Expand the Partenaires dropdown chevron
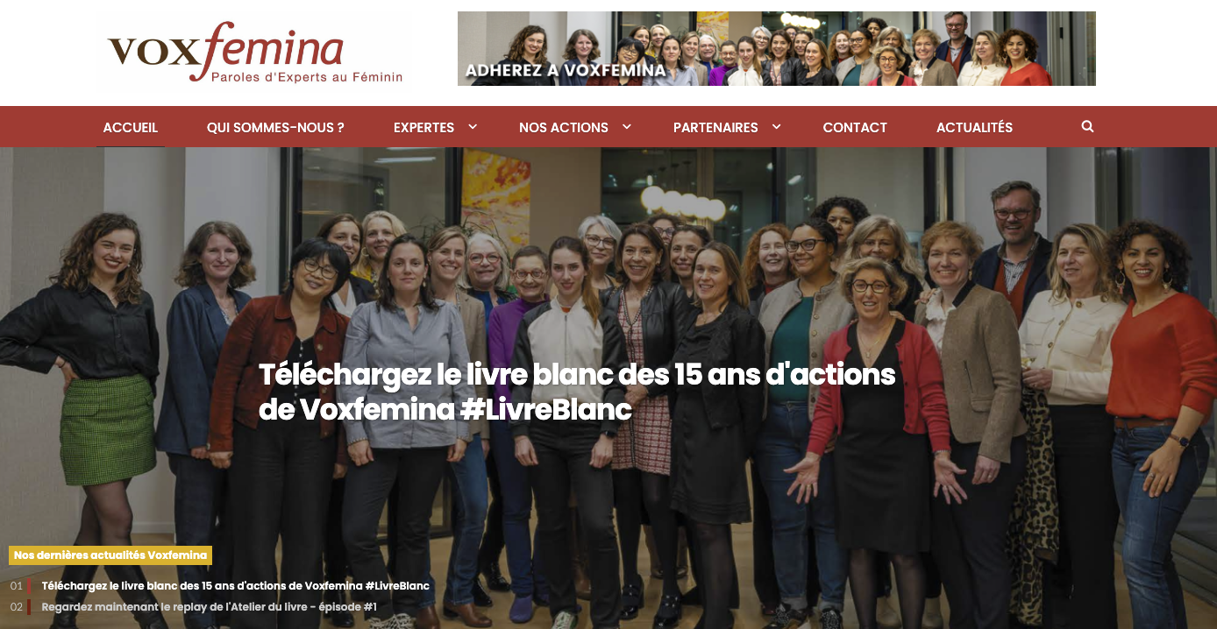1217x629 pixels. coord(777,127)
